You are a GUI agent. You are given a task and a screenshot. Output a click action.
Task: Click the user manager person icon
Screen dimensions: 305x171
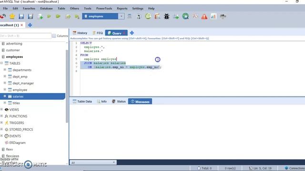139,17
